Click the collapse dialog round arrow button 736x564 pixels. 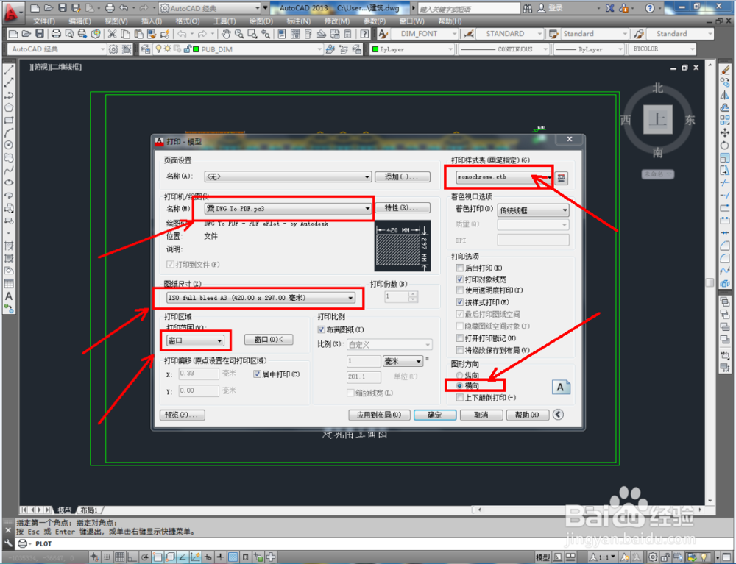click(558, 415)
